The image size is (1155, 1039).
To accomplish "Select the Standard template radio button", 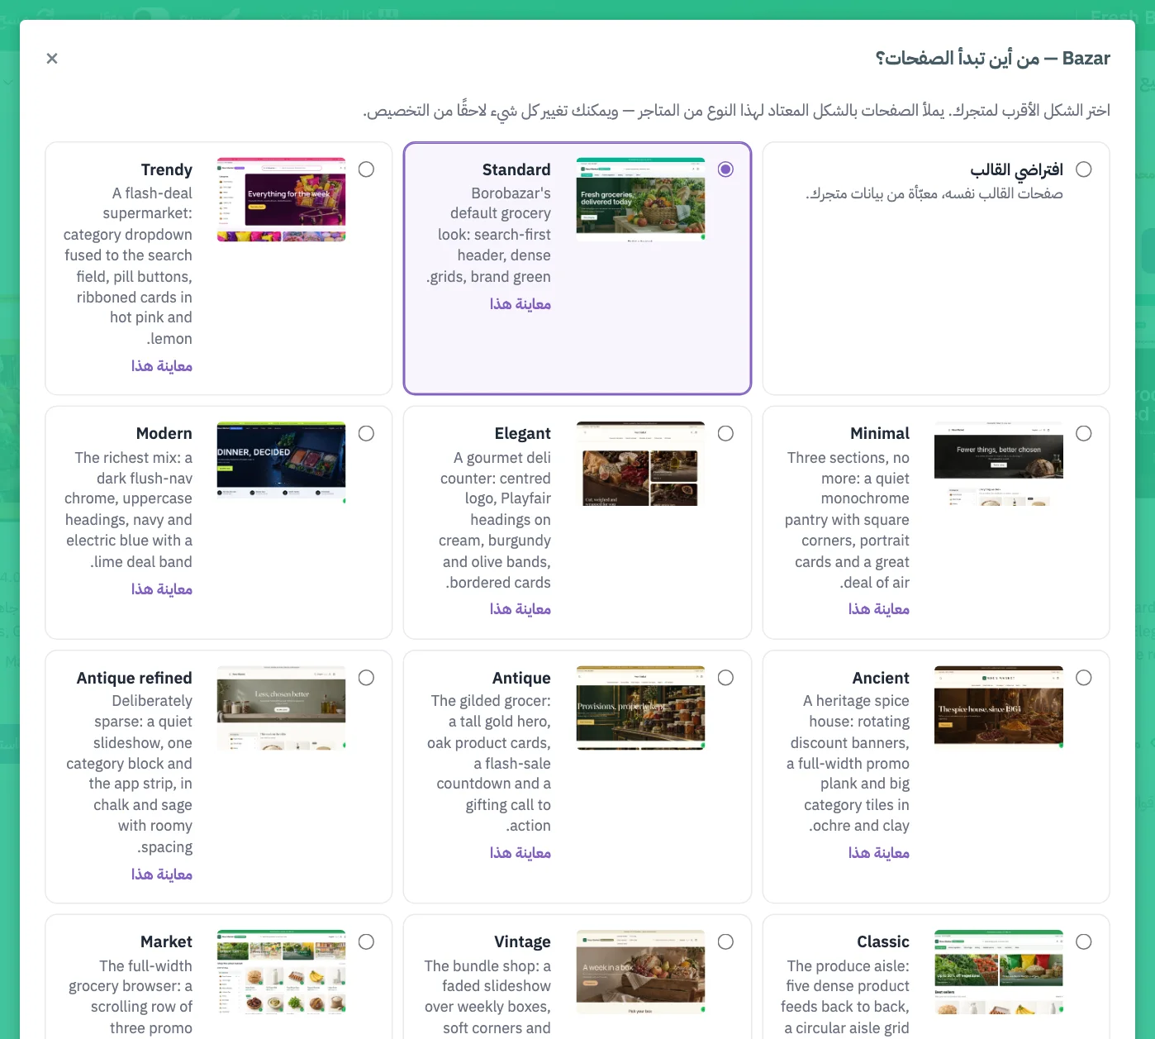I will pos(725,169).
